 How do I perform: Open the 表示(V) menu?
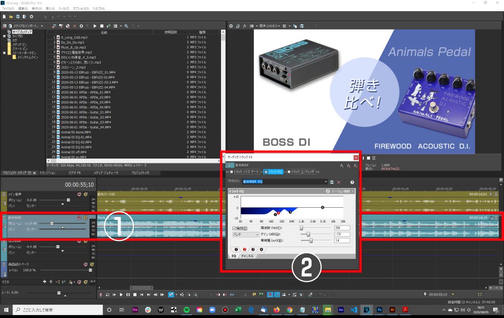36,9
